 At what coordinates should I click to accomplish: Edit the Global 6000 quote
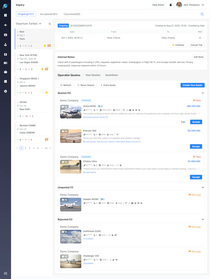[x=183, y=122]
